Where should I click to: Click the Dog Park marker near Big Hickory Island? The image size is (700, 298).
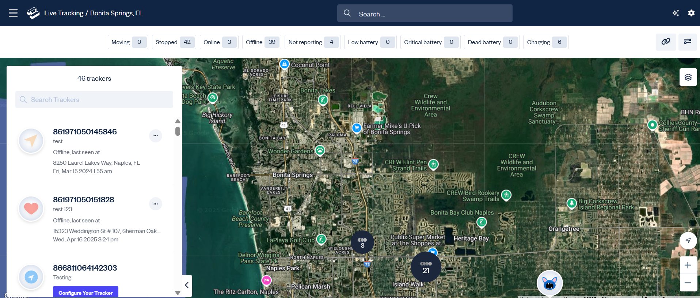pyautogui.click(x=213, y=98)
